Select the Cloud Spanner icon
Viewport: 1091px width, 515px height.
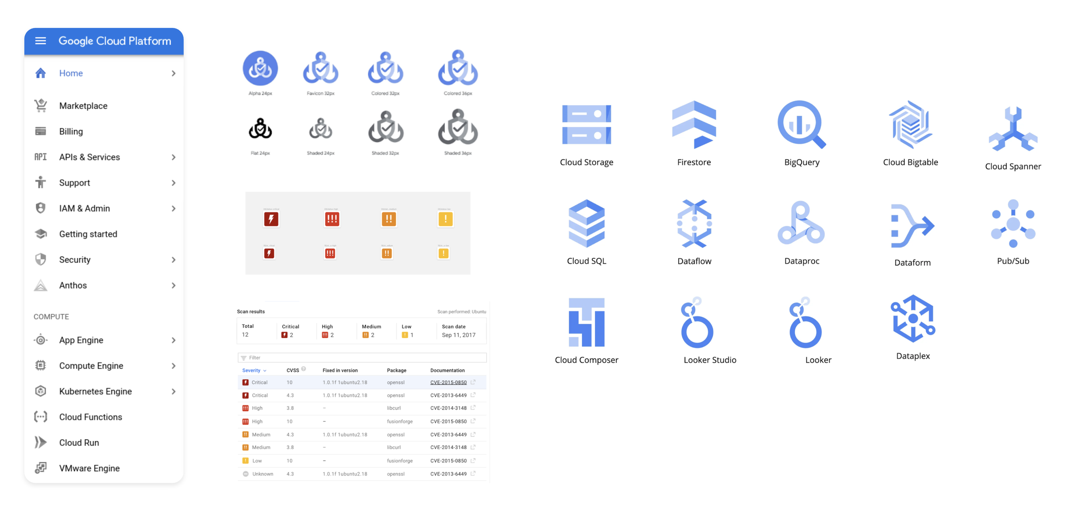pos(1012,129)
